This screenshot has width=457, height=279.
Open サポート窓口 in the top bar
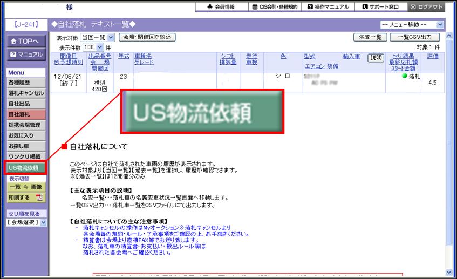point(381,7)
